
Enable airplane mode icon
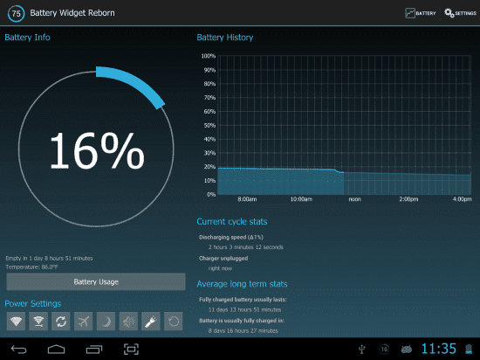(x=83, y=321)
